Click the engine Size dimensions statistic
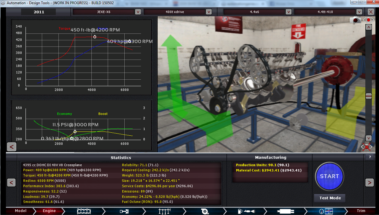The height and width of the screenshot is (215, 379). [x=151, y=181]
